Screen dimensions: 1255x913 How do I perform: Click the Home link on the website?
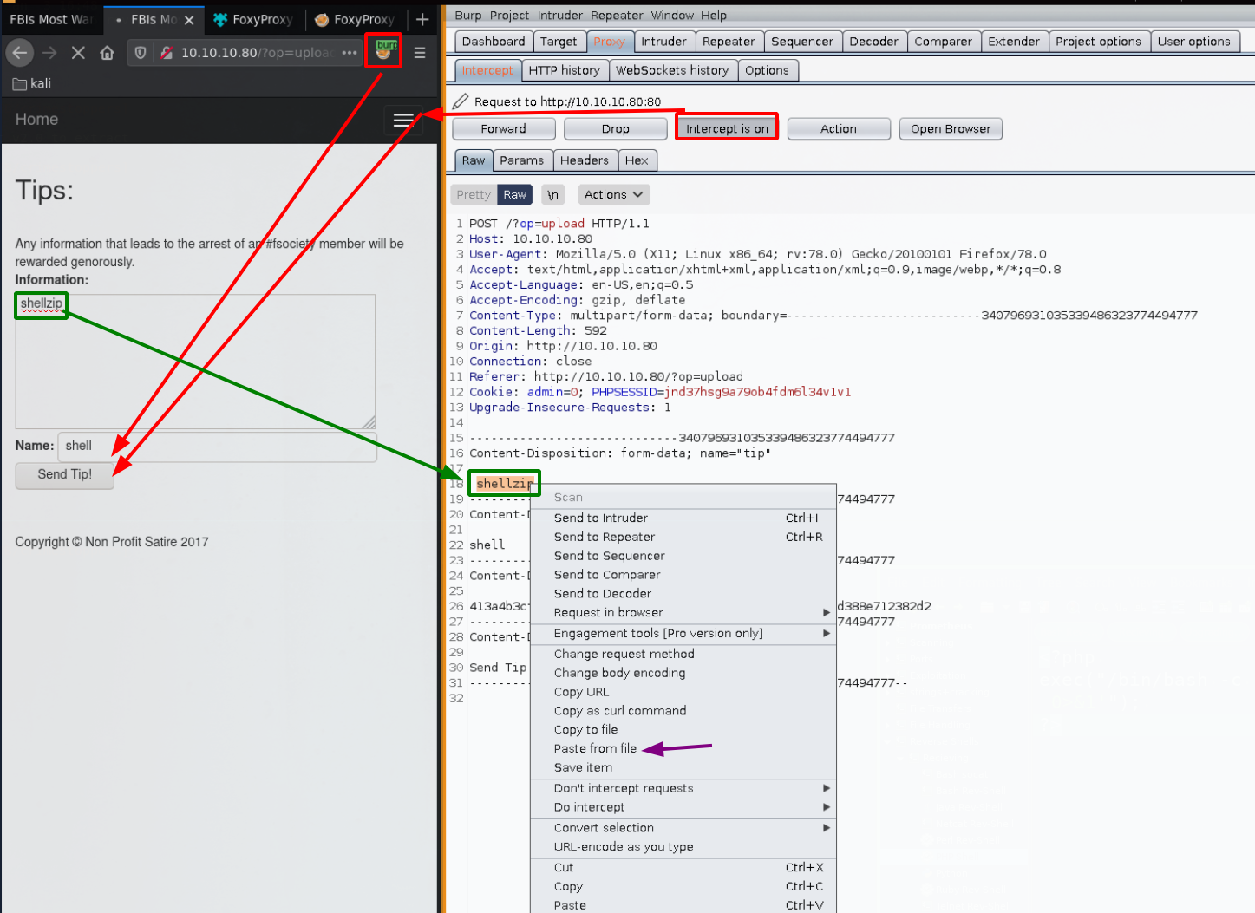pos(36,120)
